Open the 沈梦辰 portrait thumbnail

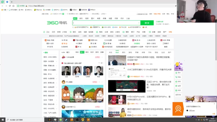(x=77, y=71)
